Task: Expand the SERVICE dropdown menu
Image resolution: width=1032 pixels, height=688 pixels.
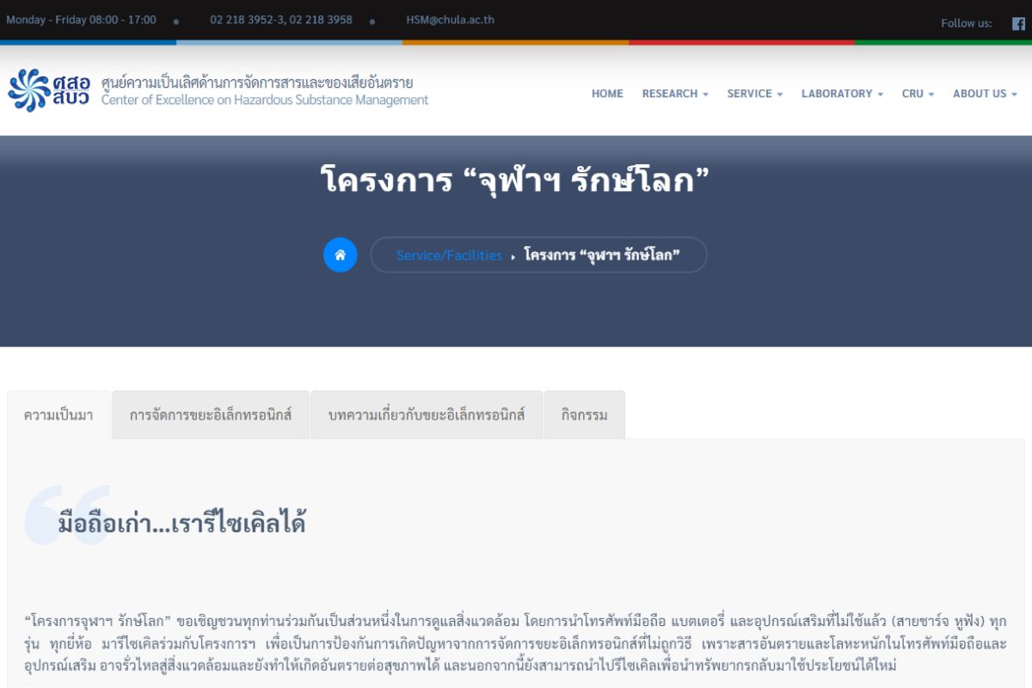Action: 754,94
